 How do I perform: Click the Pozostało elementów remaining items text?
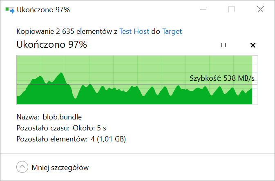tap(71, 139)
